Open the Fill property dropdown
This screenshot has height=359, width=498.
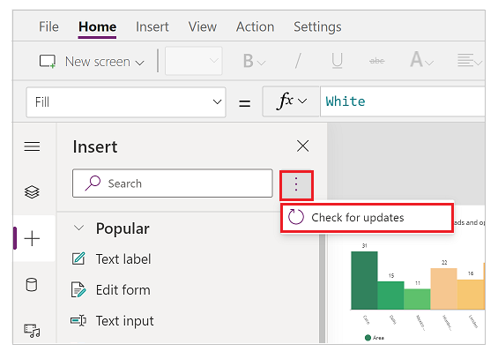tap(126, 102)
